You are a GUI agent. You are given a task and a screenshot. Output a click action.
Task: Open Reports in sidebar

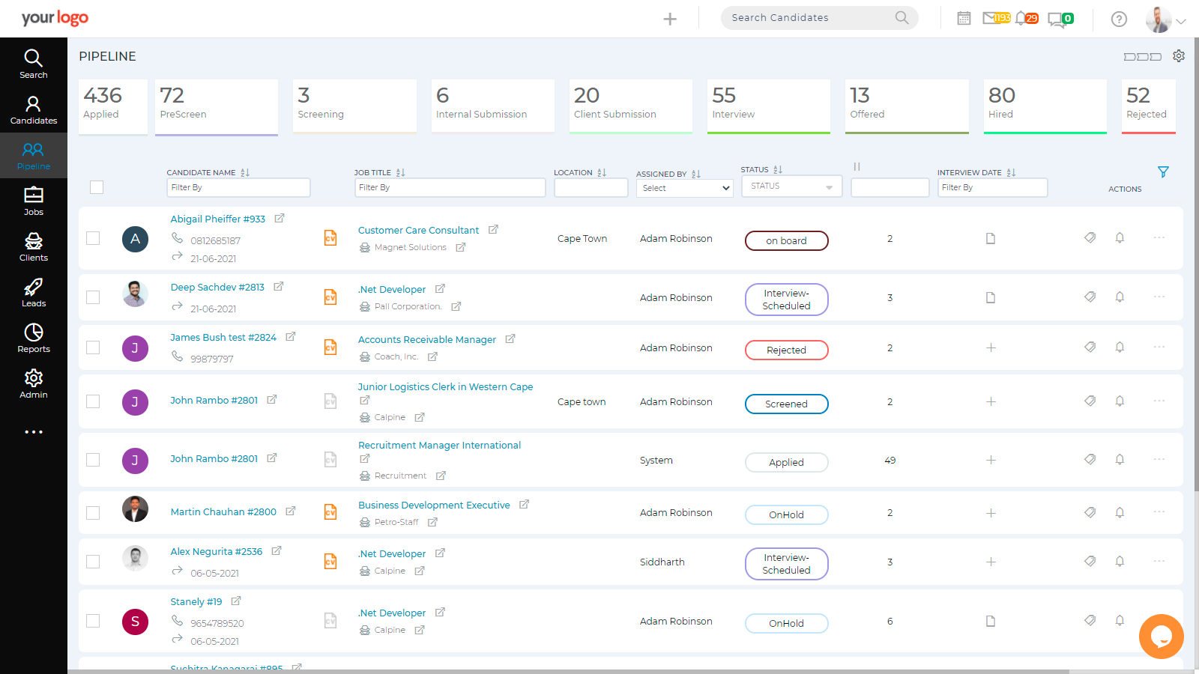click(33, 338)
